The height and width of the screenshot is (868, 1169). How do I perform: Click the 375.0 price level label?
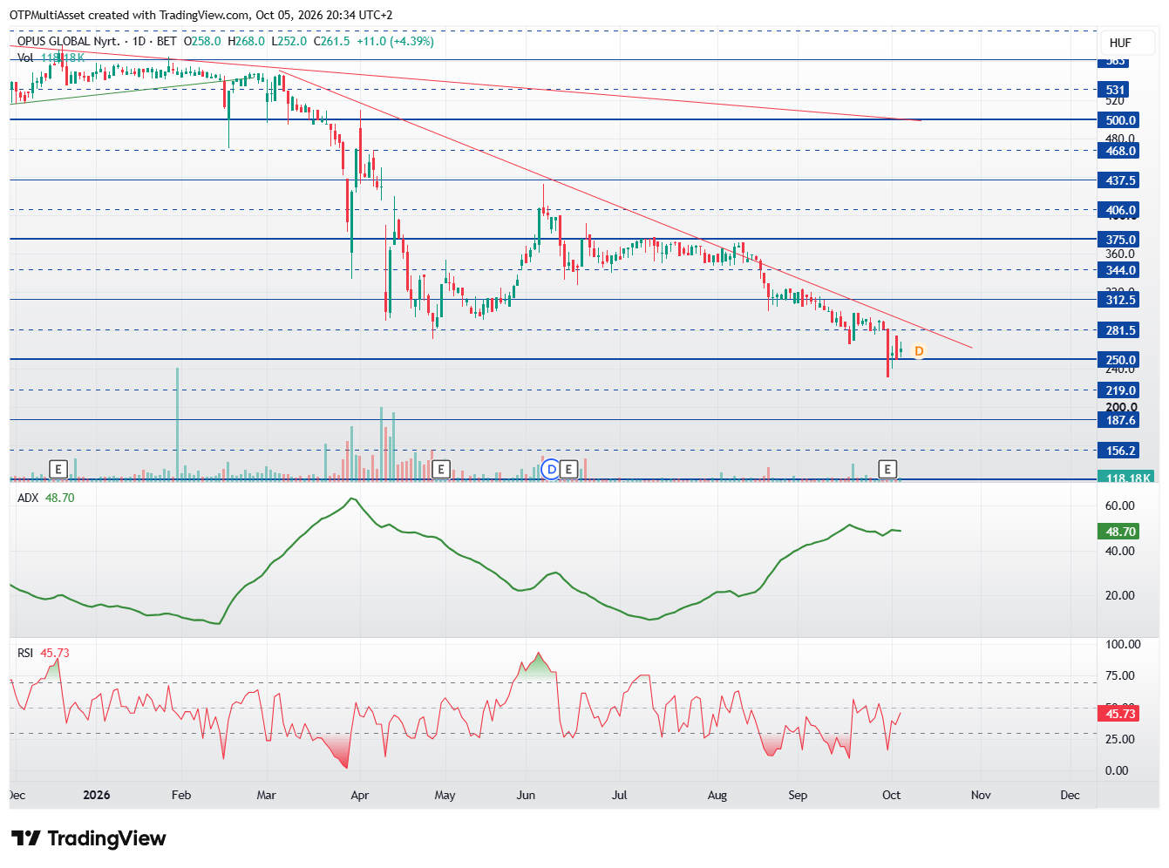pyautogui.click(x=1120, y=240)
